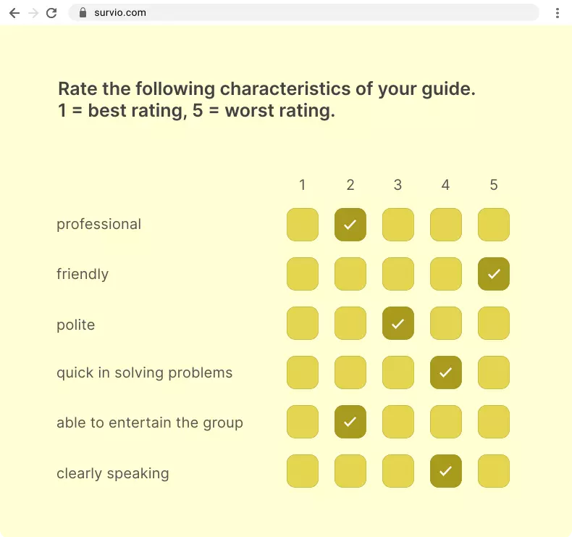Rate clearly speaking as 3
This screenshot has height=537, width=572.
(x=398, y=471)
